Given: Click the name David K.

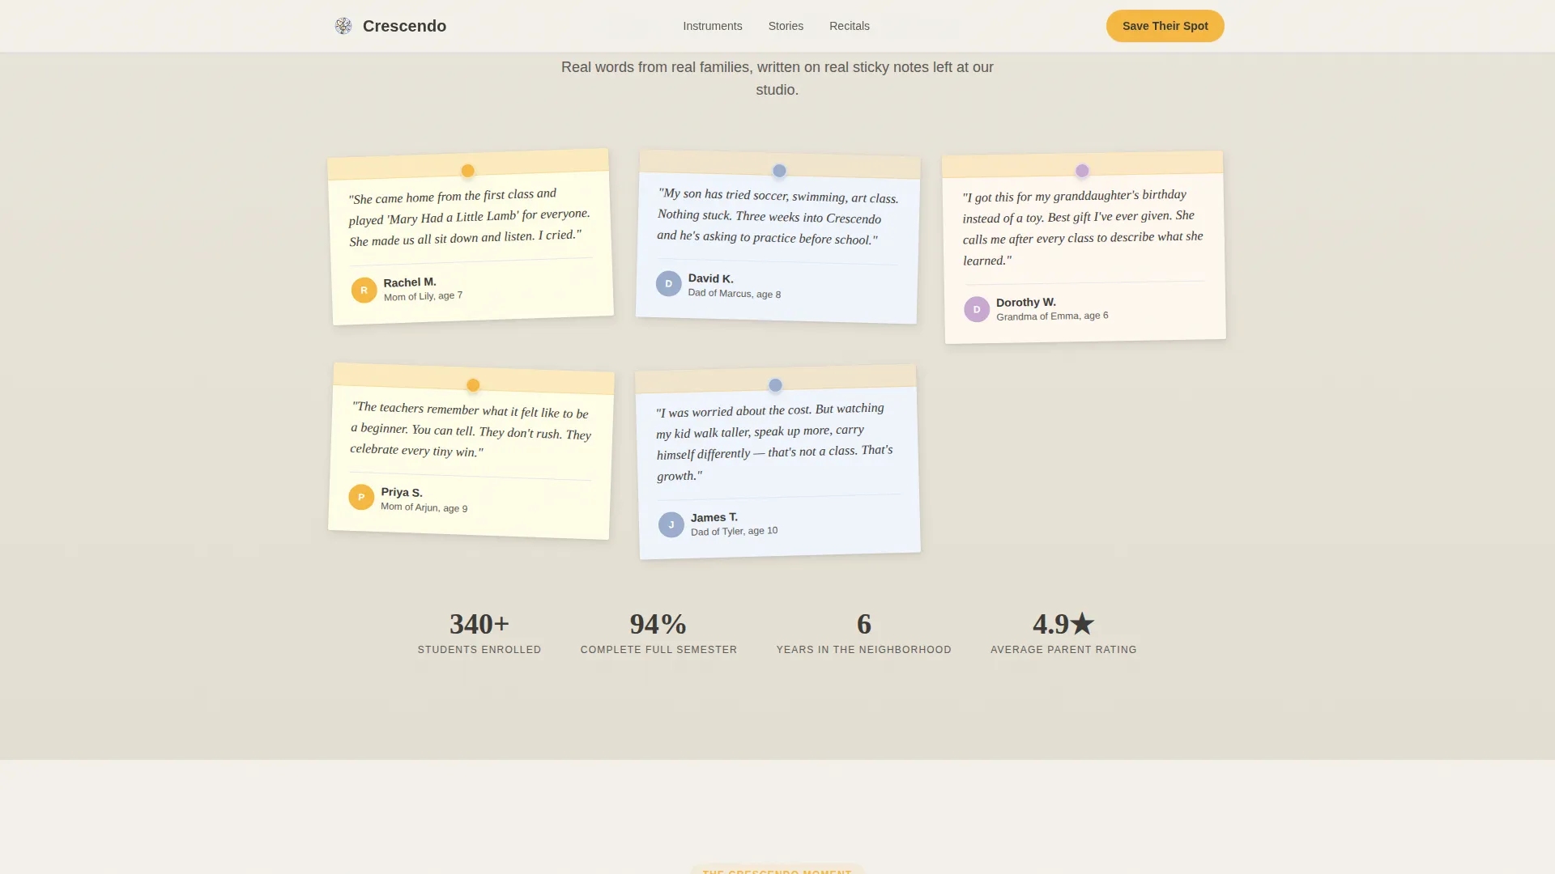Looking at the screenshot, I should (710, 278).
